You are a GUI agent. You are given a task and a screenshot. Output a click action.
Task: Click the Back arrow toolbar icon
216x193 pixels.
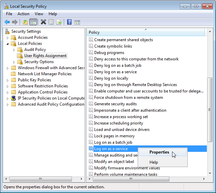(x=7, y=22)
